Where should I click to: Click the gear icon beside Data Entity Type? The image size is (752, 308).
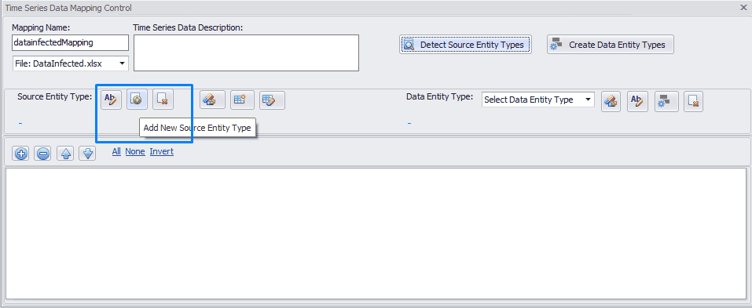pyautogui.click(x=666, y=101)
